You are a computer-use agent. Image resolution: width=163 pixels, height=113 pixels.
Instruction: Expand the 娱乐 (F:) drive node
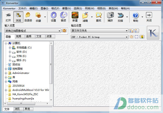[10, 60]
